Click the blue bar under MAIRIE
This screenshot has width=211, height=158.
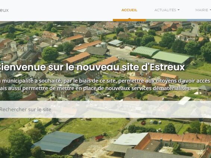(x=199, y=20)
